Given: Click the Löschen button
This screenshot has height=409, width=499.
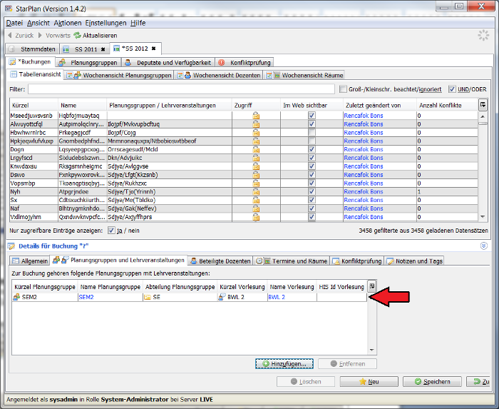Looking at the screenshot, I should [306, 382].
